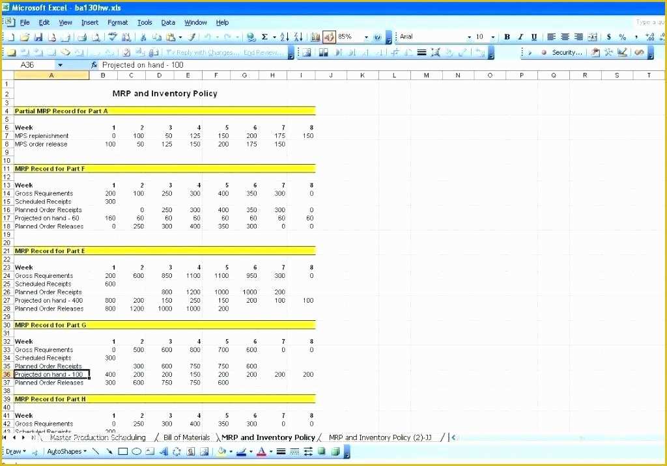Click the Fill Color paint bucket swatch
The height and width of the screenshot is (466, 667).
221,452
